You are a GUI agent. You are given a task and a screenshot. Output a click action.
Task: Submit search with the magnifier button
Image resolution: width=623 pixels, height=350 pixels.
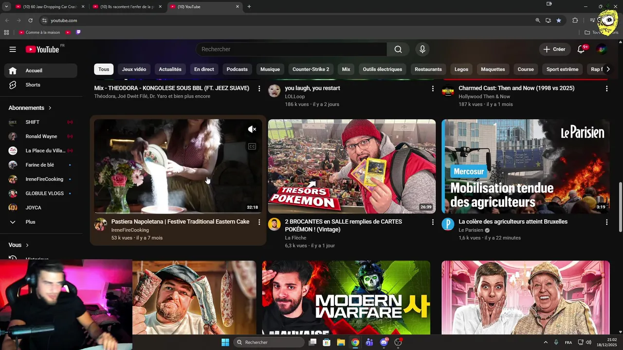(398, 49)
